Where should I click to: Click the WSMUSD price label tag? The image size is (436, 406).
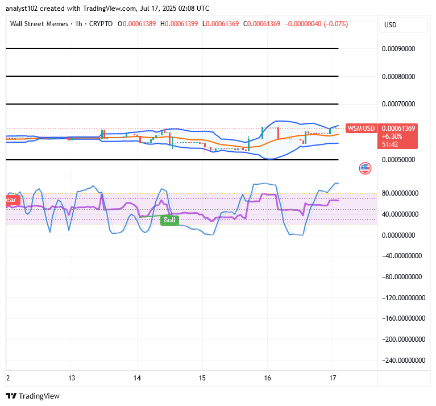[361, 128]
